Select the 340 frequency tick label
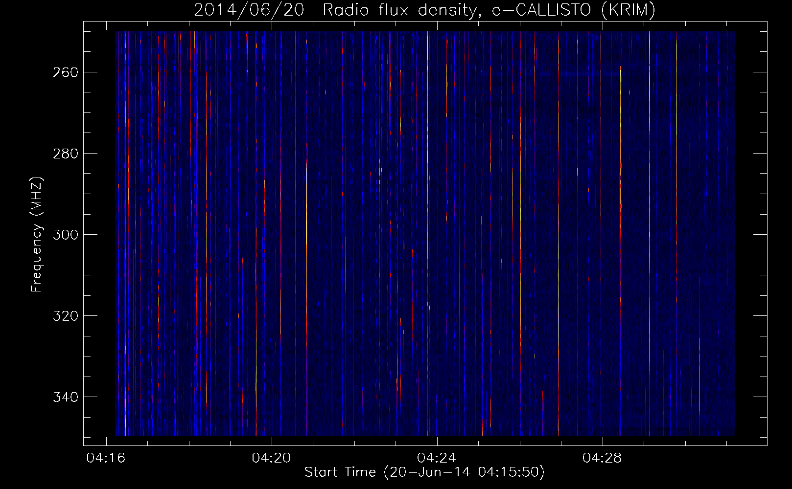The height and width of the screenshot is (489, 792). click(66, 397)
